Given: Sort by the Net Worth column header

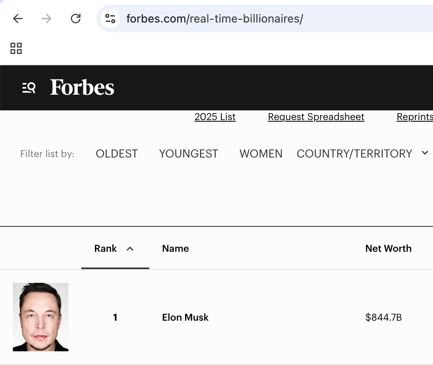Looking at the screenshot, I should [x=388, y=249].
